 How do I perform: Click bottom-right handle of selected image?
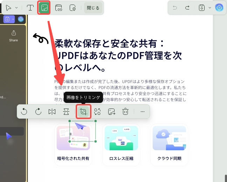96,141
